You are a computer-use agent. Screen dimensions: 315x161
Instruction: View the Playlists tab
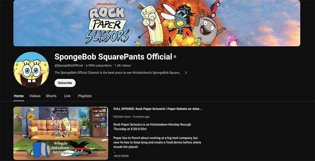(85, 96)
